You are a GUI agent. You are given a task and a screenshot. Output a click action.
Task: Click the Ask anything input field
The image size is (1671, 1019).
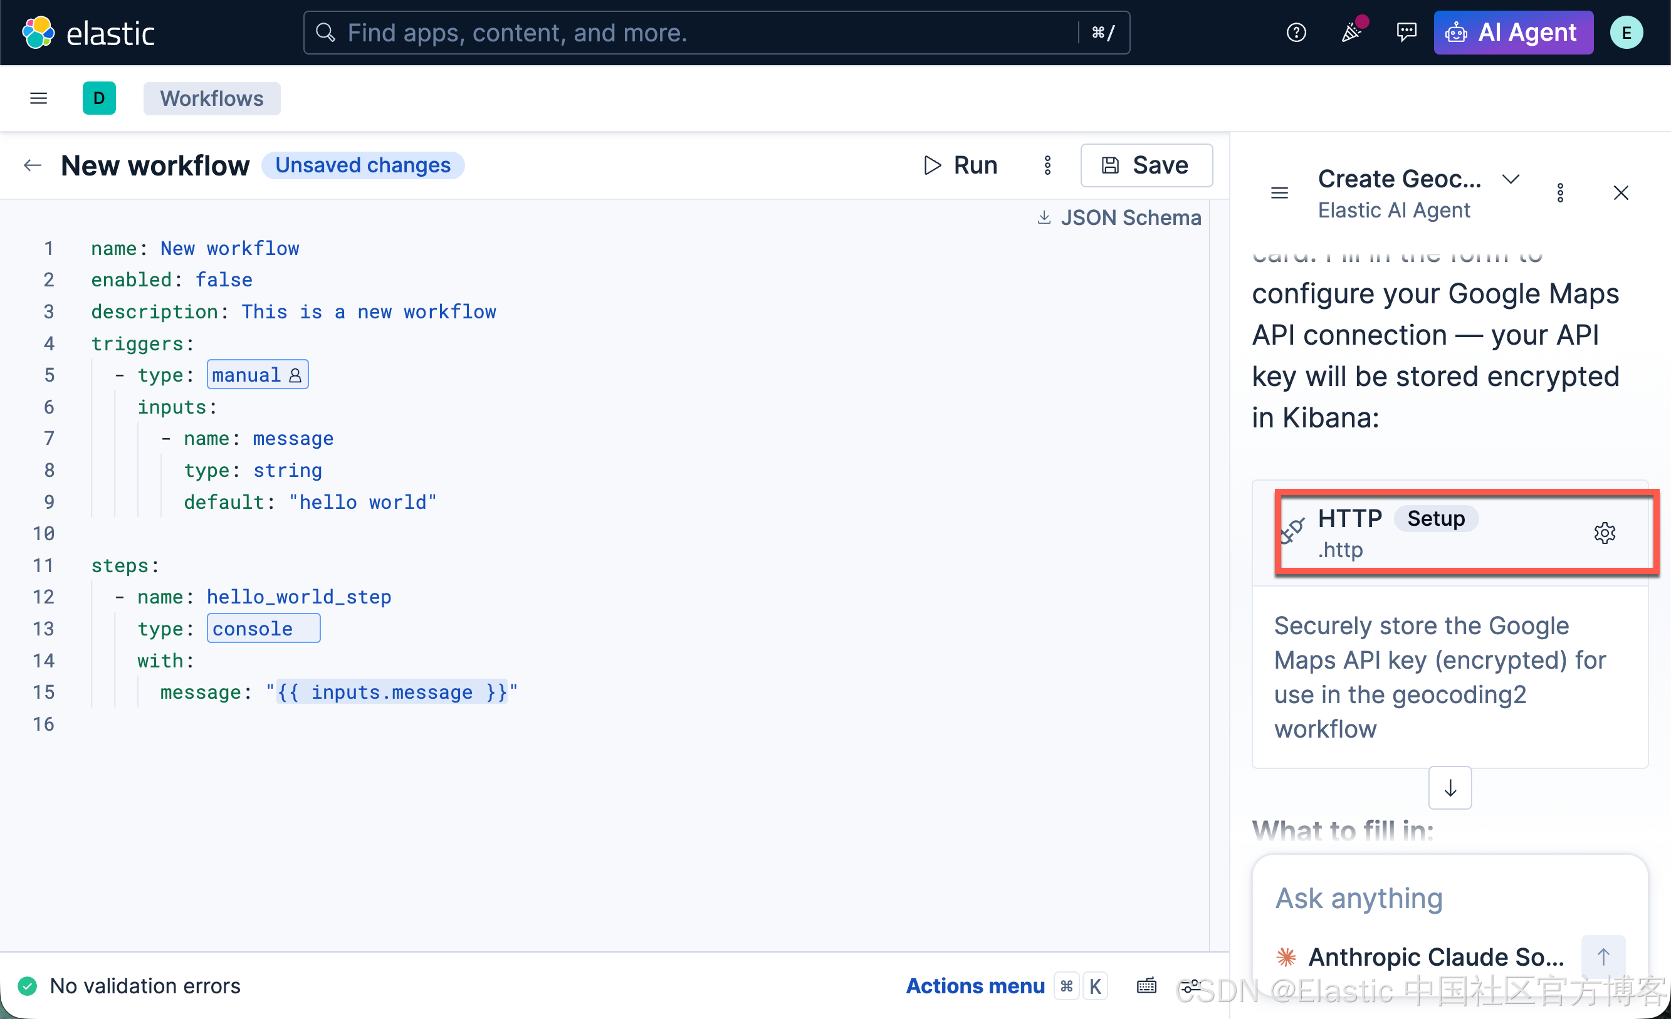tap(1449, 898)
